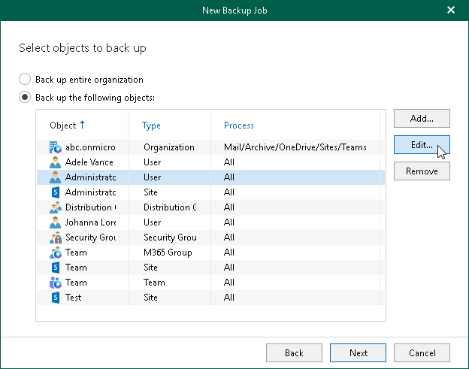Click the Test site icon
The width and height of the screenshot is (469, 369).
pos(54,298)
